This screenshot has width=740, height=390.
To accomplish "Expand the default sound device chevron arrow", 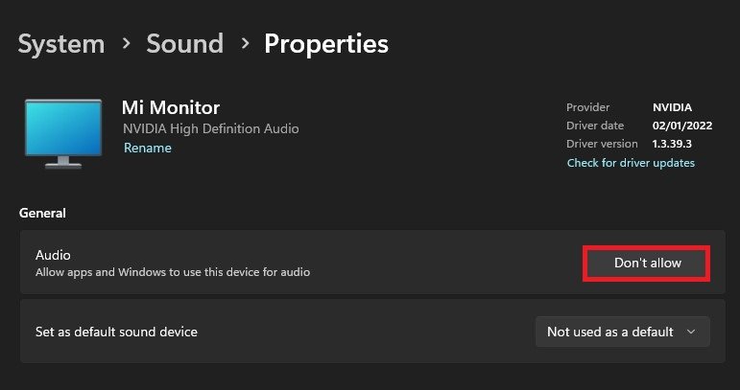I will [691, 332].
